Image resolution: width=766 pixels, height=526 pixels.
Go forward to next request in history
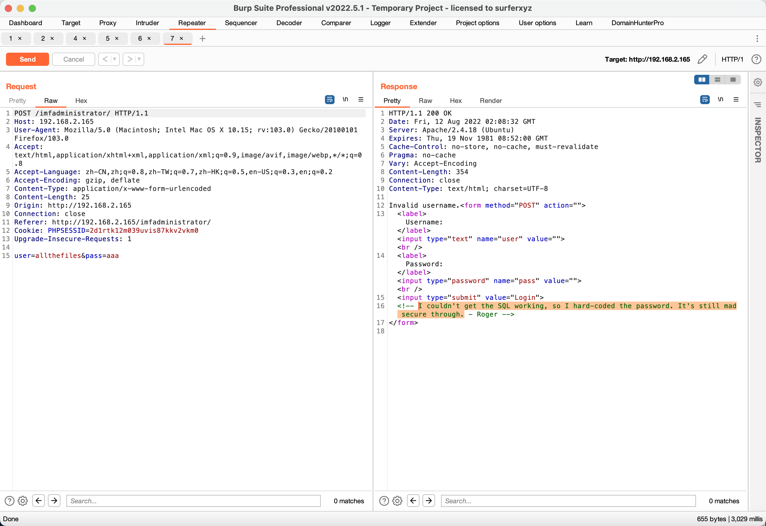pos(130,59)
